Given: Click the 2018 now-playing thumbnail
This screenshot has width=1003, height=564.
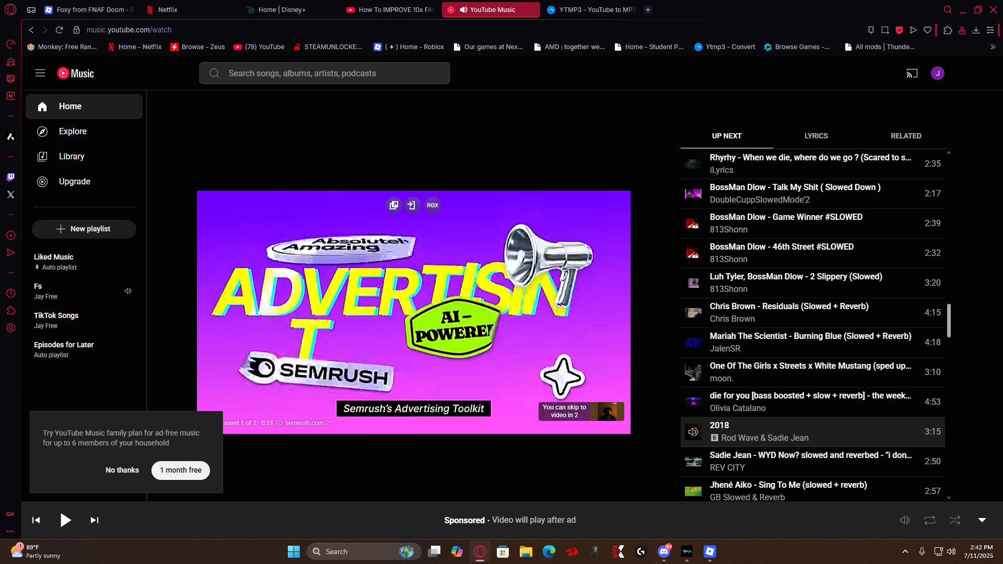Looking at the screenshot, I should pyautogui.click(x=693, y=432).
